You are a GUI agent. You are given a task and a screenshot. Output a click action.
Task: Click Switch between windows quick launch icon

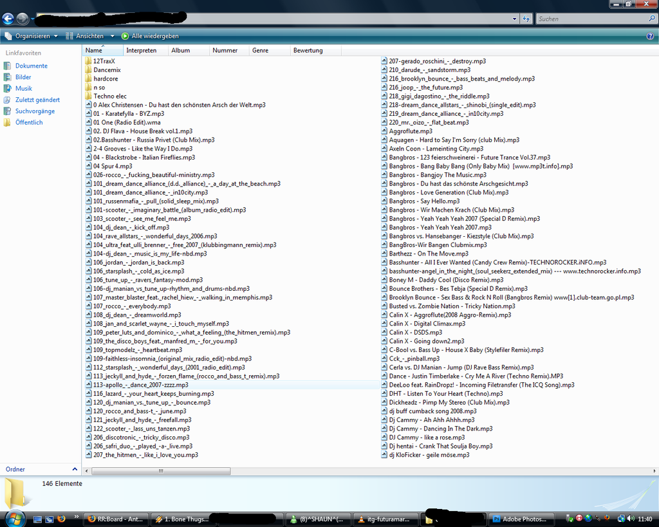(x=49, y=519)
